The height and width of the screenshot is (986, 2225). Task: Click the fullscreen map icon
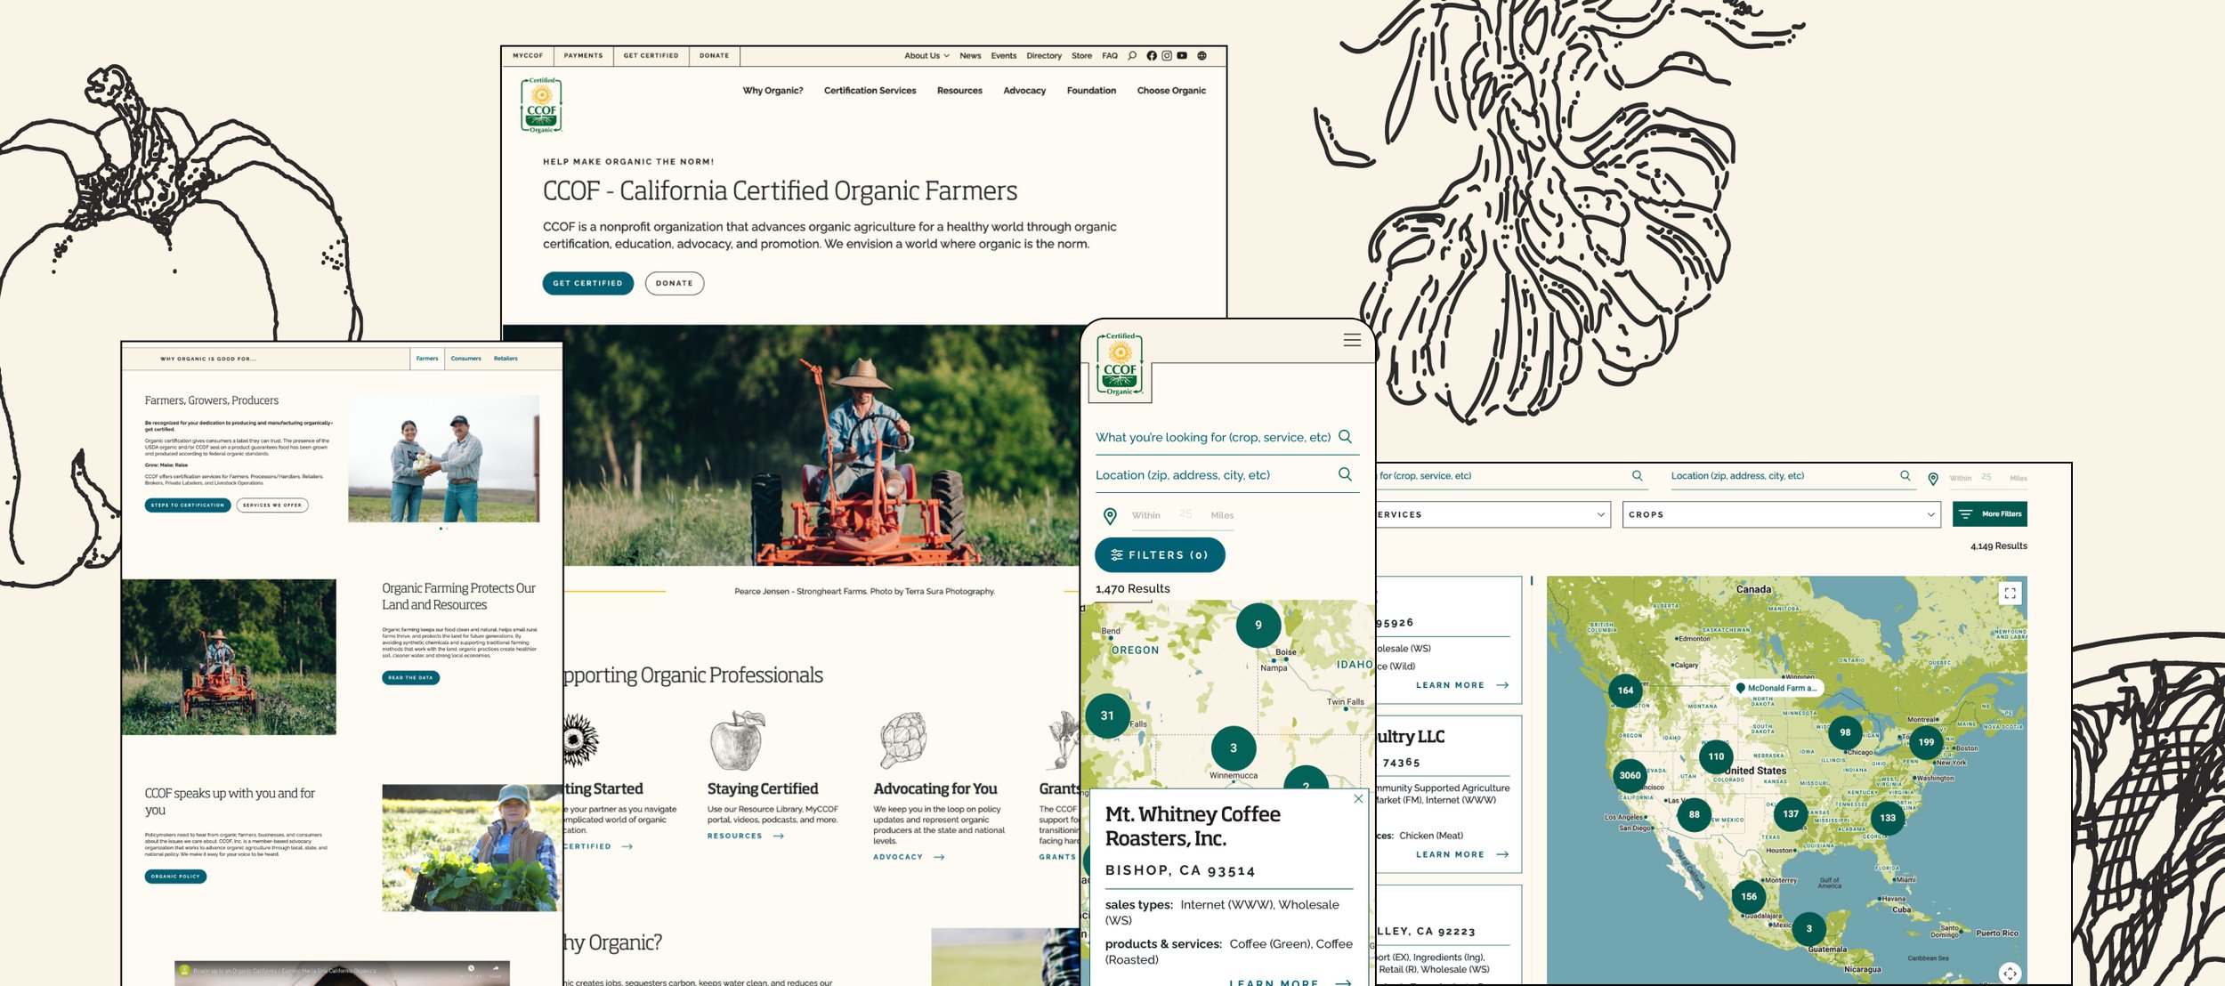2010,594
